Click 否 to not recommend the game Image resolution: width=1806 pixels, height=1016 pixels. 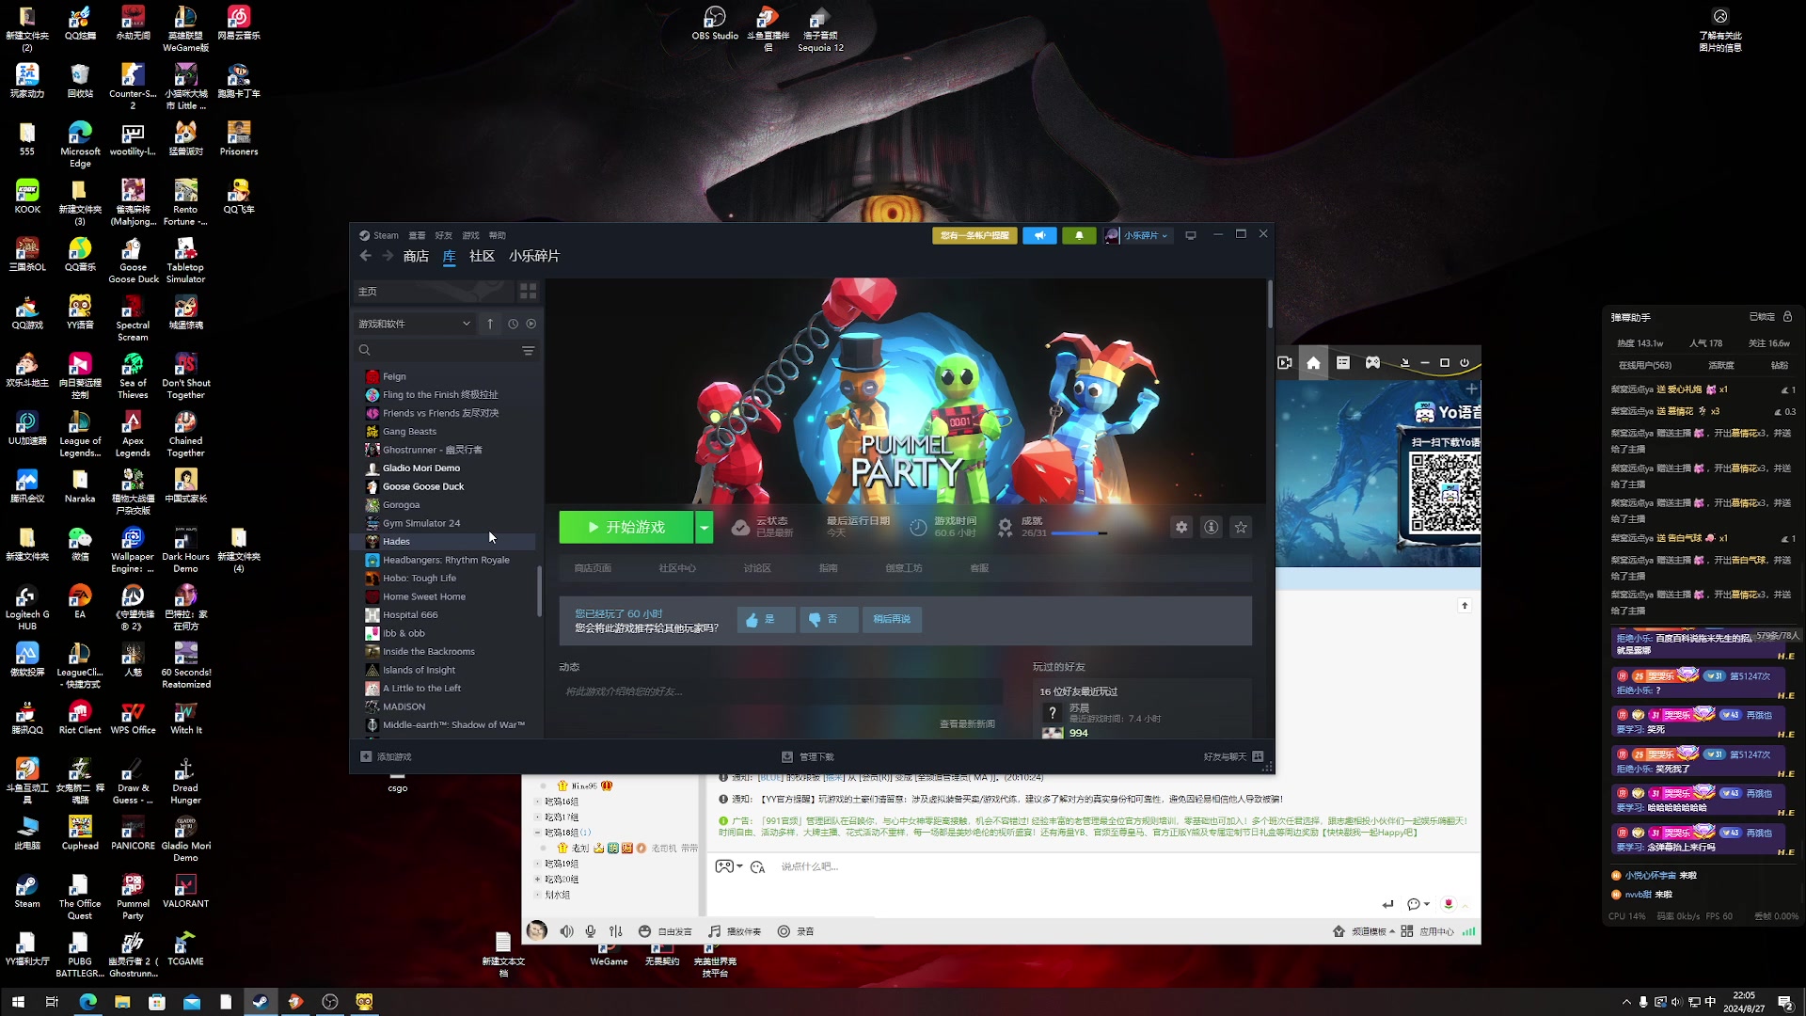pyautogui.click(x=829, y=619)
